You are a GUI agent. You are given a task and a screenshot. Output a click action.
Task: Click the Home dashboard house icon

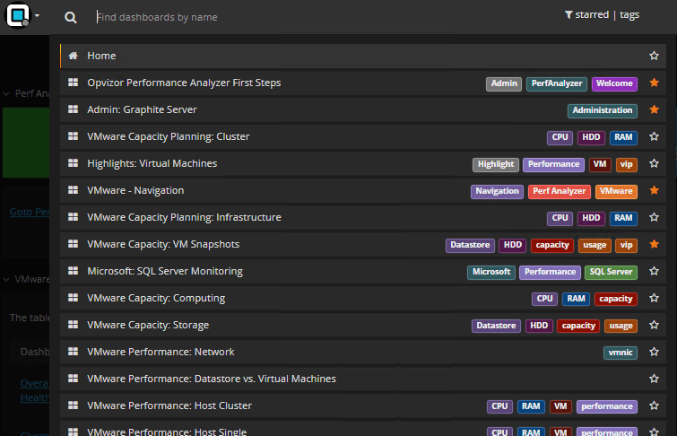(74, 56)
